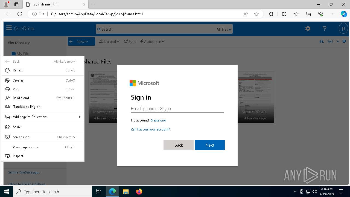Click the OneDrive Search box

tap(164, 29)
